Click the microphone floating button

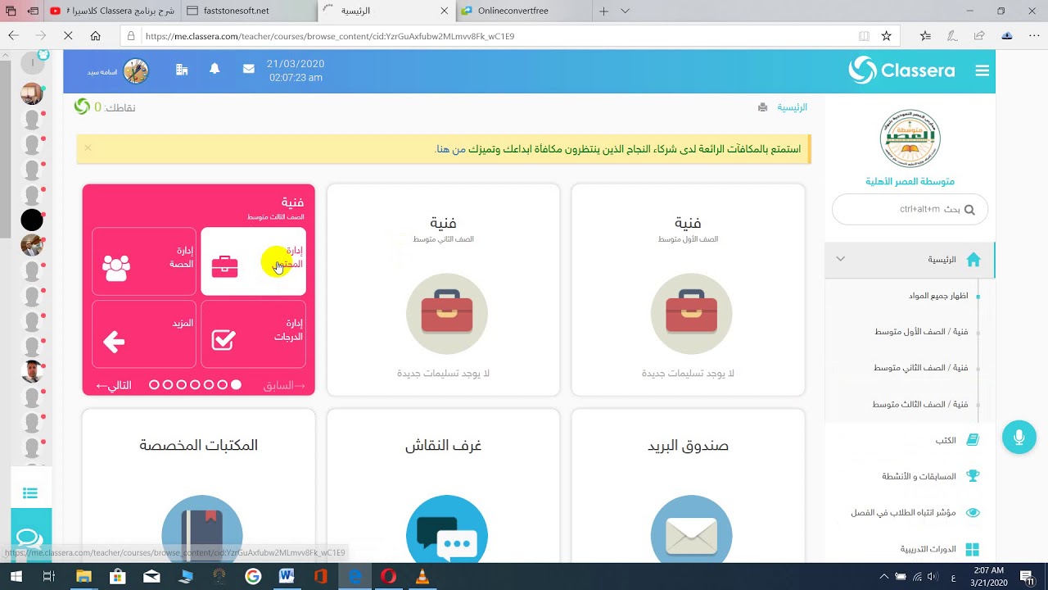(x=1019, y=438)
